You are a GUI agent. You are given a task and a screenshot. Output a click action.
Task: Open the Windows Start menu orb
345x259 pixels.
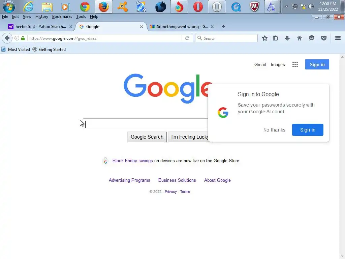[9, 7]
